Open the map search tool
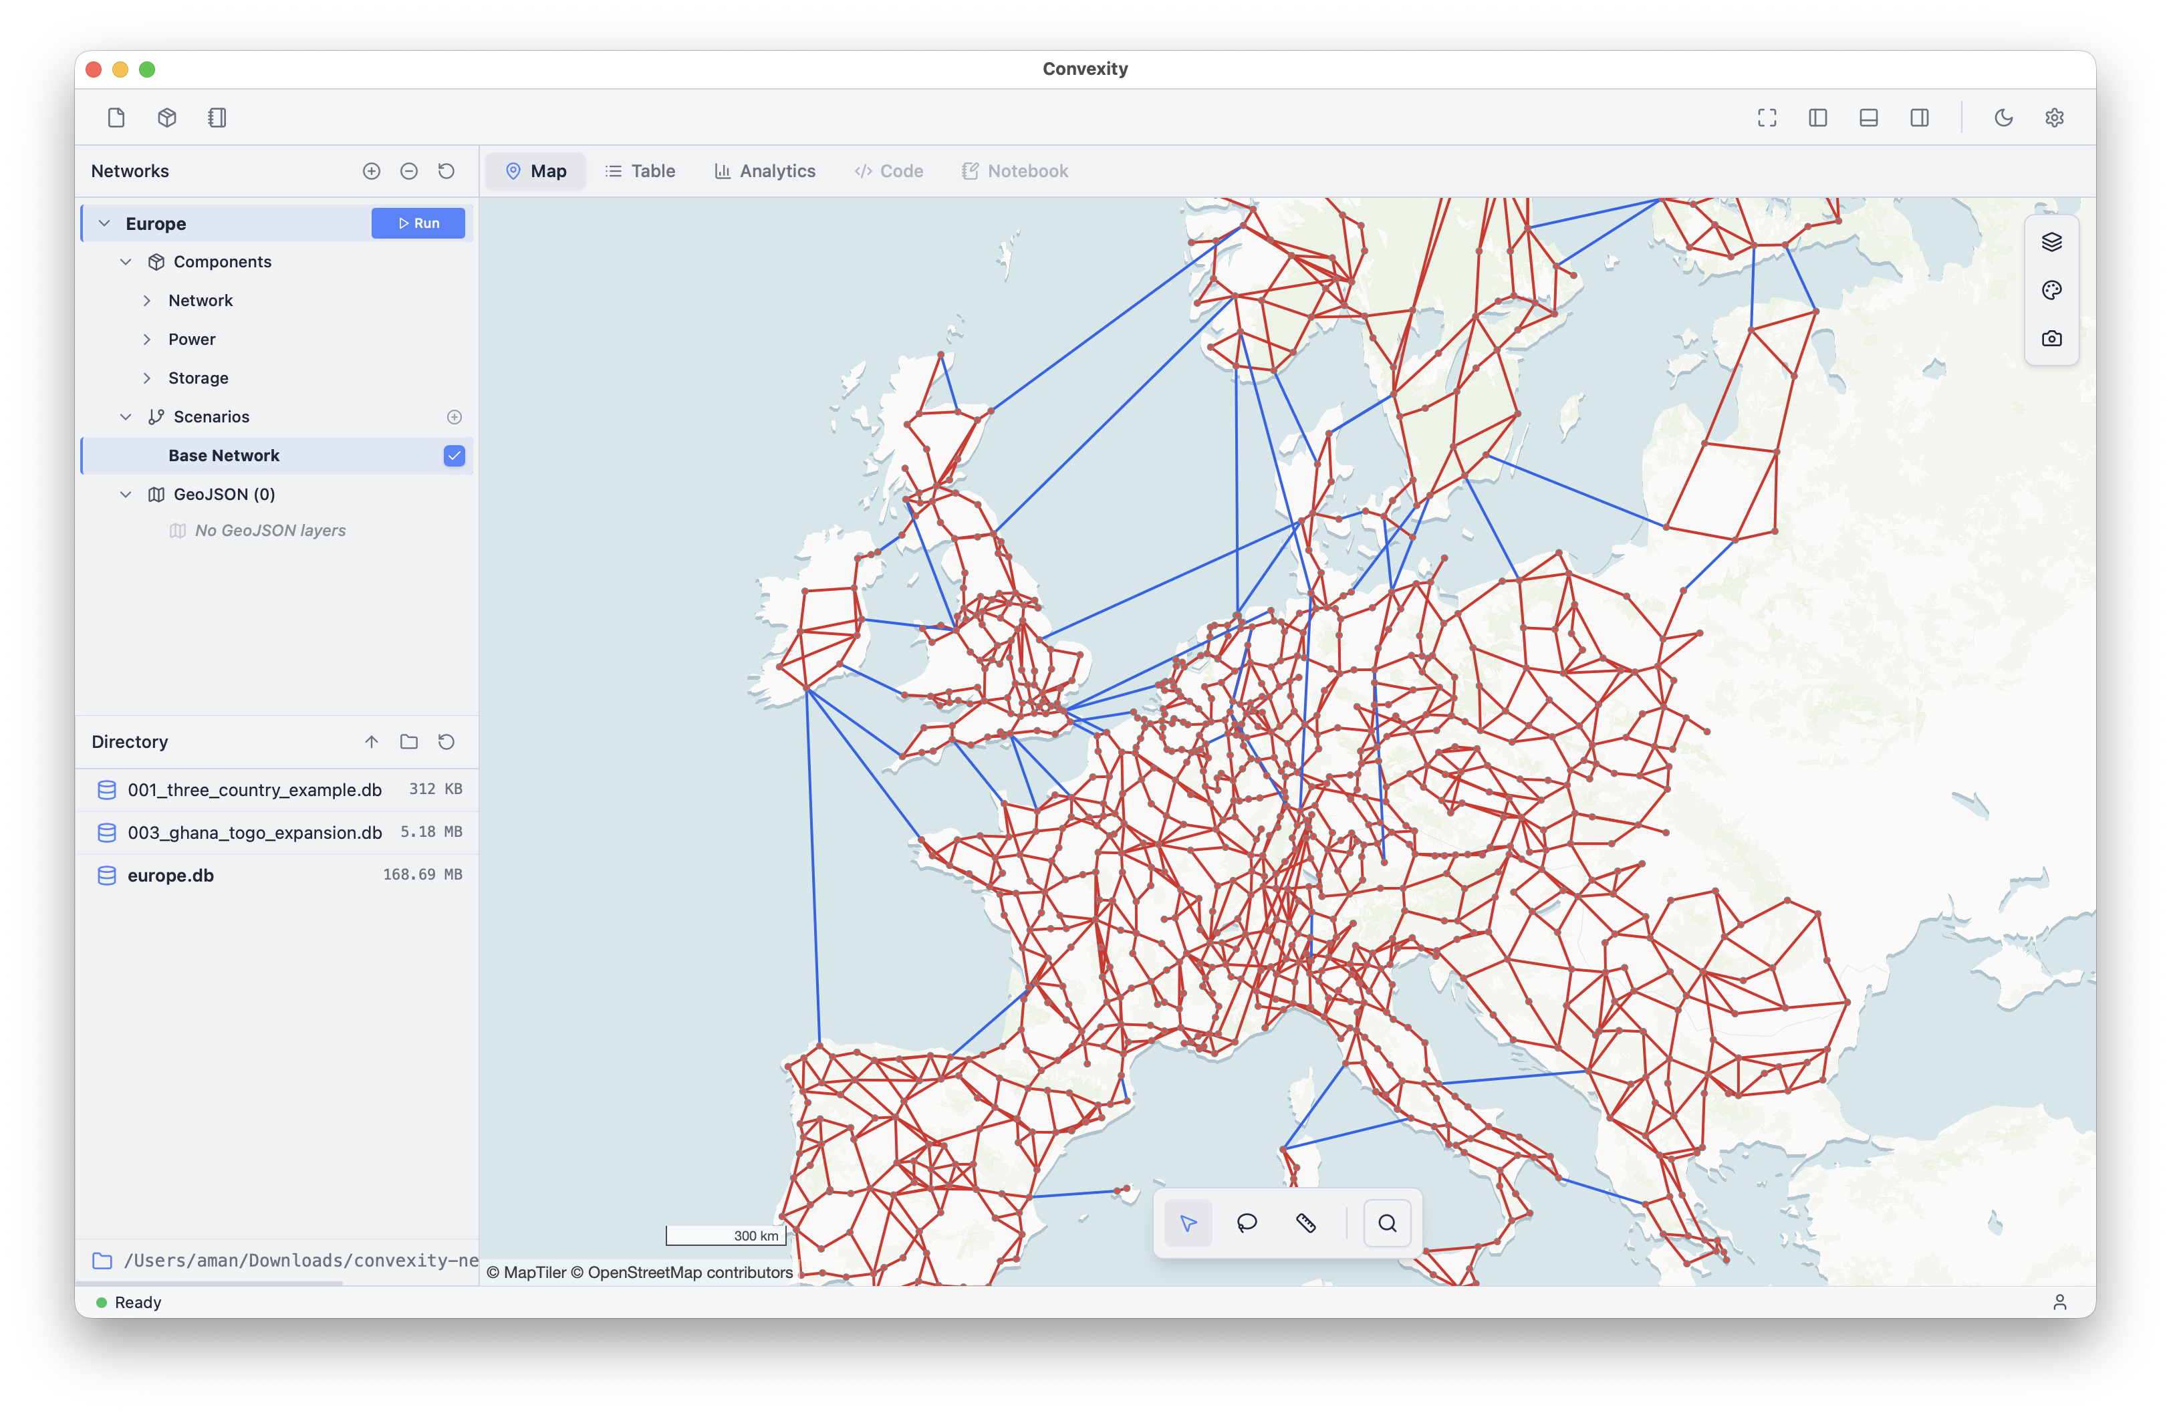The height and width of the screenshot is (1417, 2171). pos(1386,1222)
